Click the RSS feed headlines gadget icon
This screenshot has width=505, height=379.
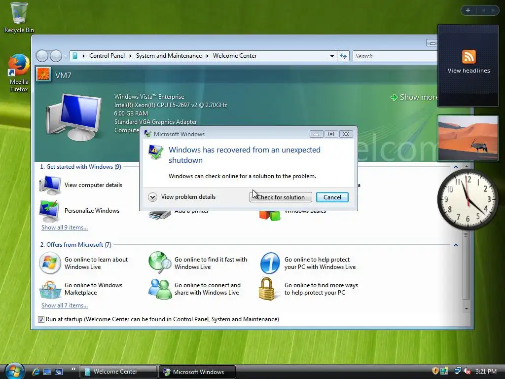pos(469,57)
